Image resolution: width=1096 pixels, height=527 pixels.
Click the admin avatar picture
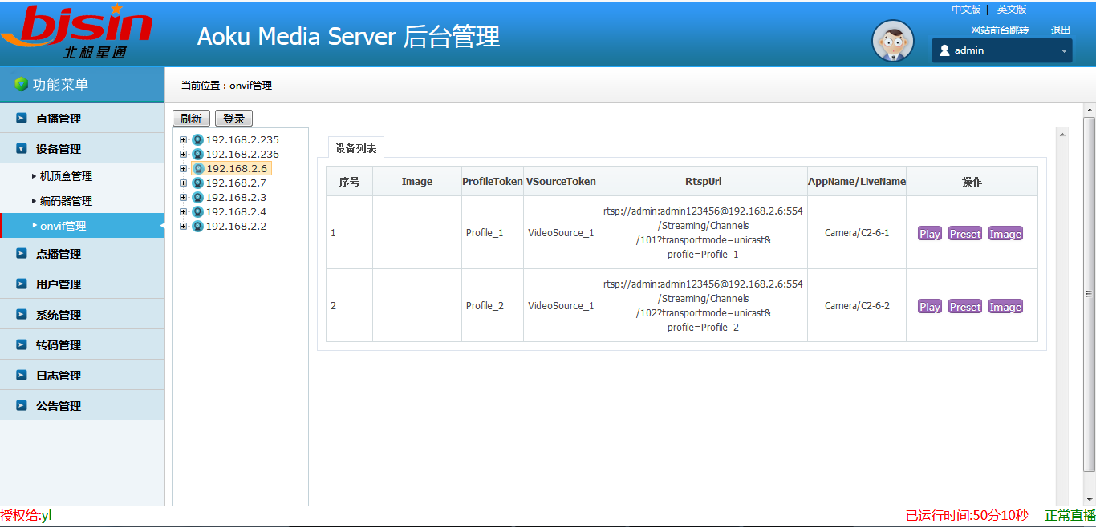pyautogui.click(x=893, y=40)
